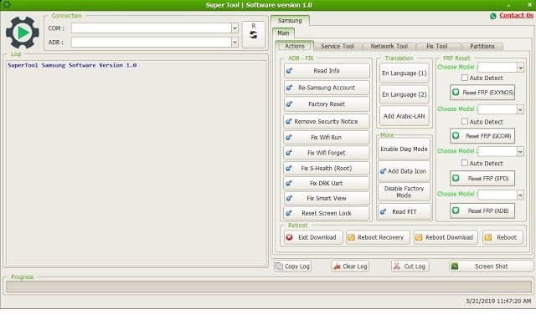Click the Exit Download button
Screen dimensions: 536x314
pos(313,237)
